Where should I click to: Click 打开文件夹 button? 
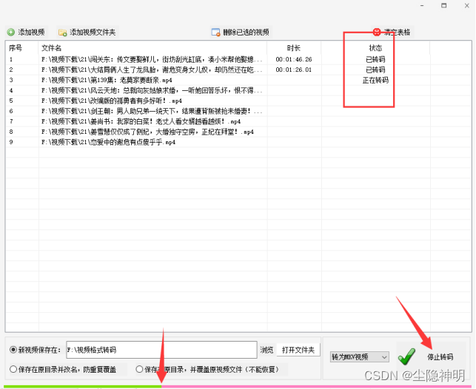coord(298,350)
